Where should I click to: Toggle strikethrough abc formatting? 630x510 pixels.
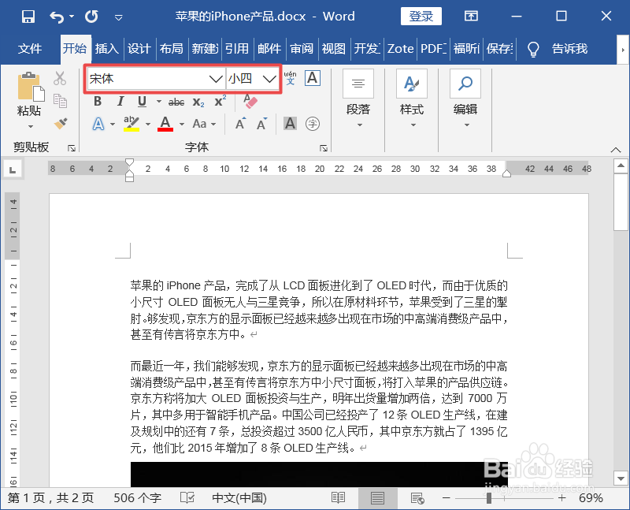click(x=176, y=102)
